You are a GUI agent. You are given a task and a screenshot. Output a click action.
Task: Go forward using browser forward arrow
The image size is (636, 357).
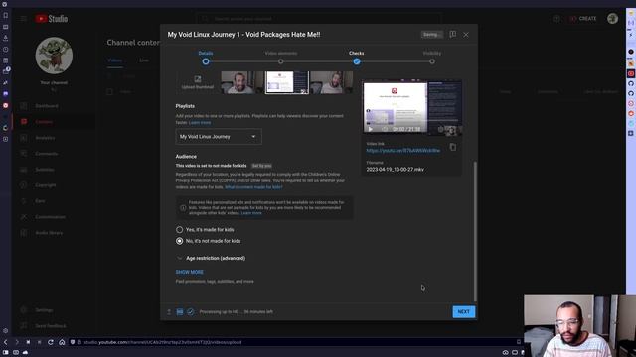tap(17, 342)
